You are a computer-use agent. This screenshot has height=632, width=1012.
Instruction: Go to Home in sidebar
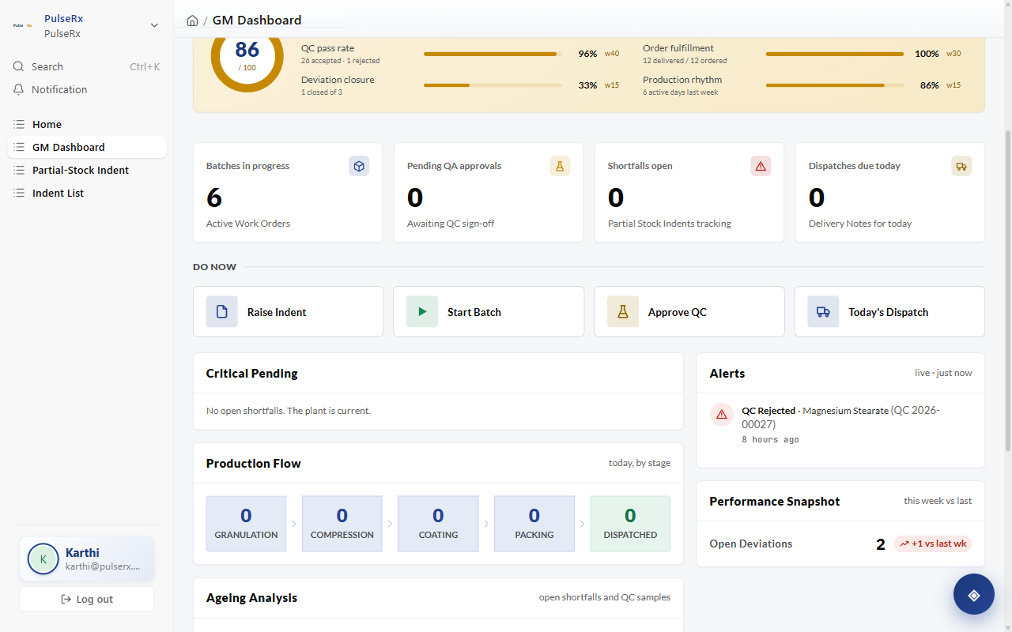click(87, 124)
